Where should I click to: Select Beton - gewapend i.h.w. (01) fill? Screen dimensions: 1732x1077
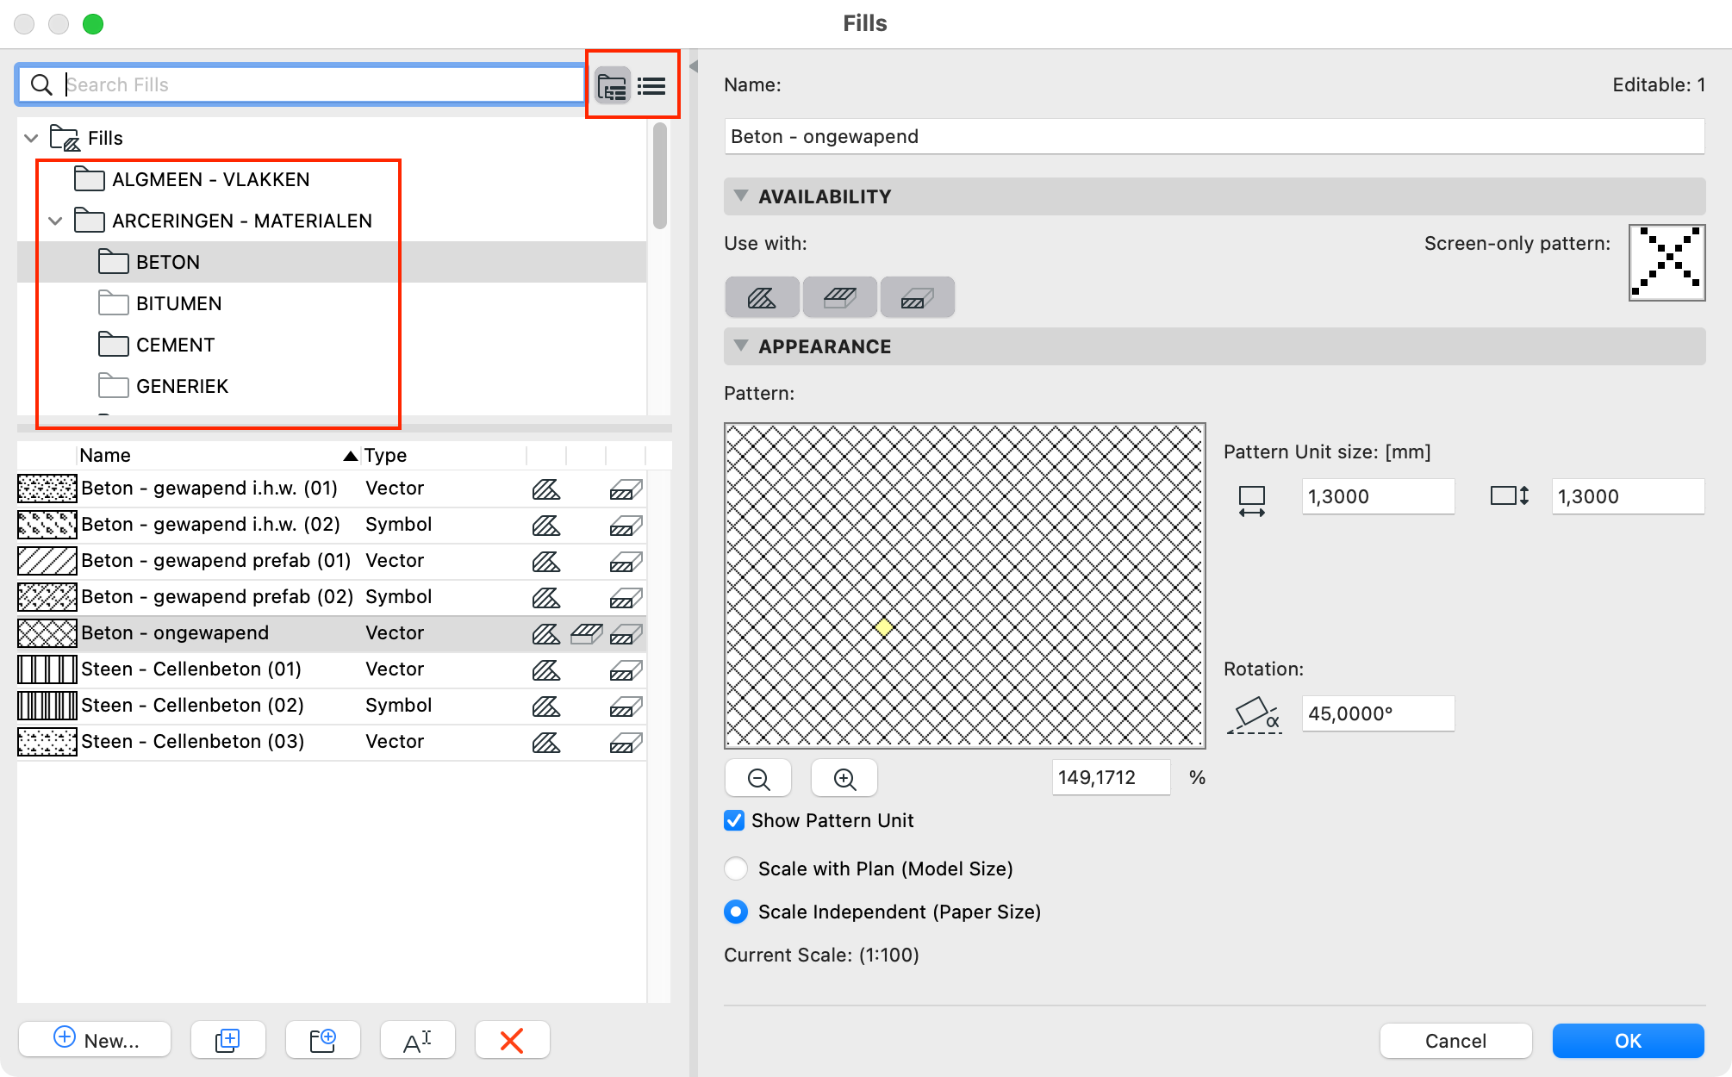[332, 489]
